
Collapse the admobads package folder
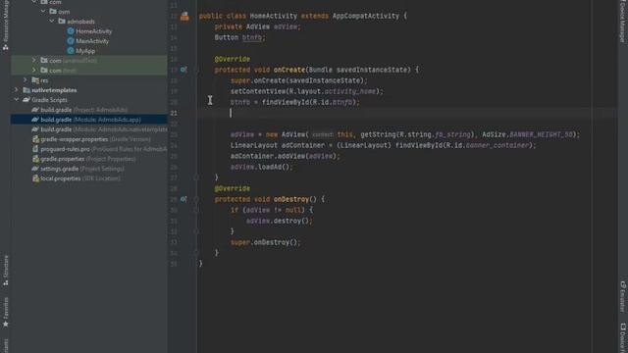click(52, 22)
